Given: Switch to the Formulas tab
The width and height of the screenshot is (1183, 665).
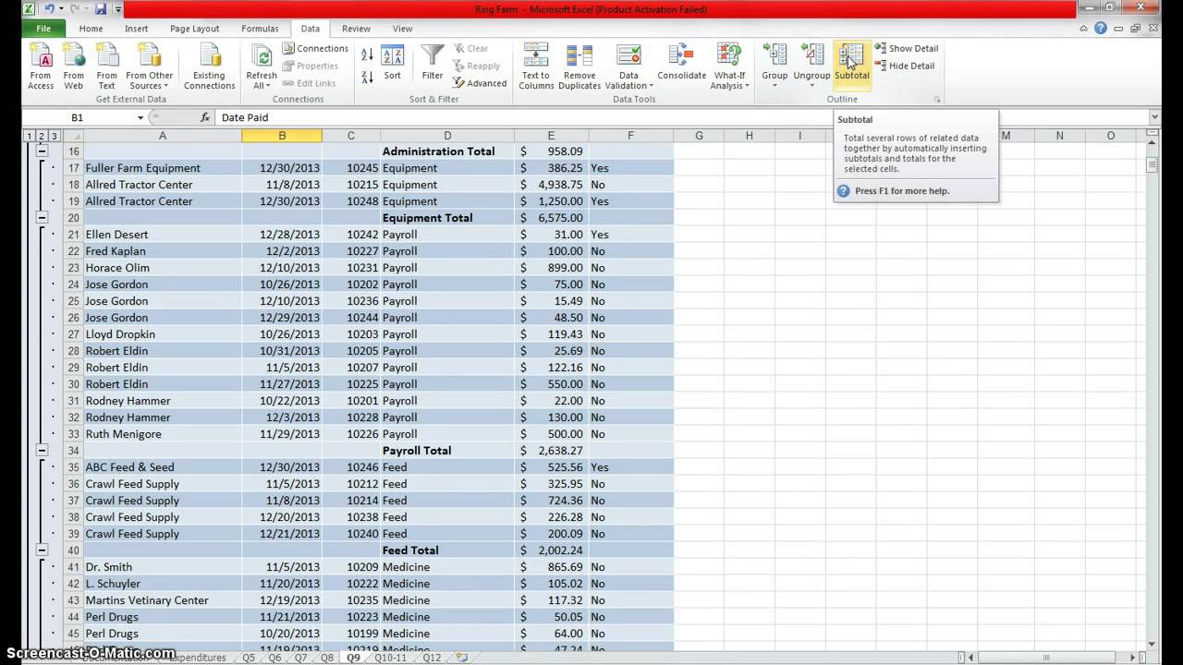Looking at the screenshot, I should tap(260, 29).
